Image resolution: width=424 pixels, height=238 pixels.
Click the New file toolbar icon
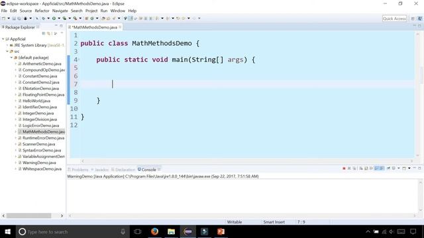pos(3,19)
